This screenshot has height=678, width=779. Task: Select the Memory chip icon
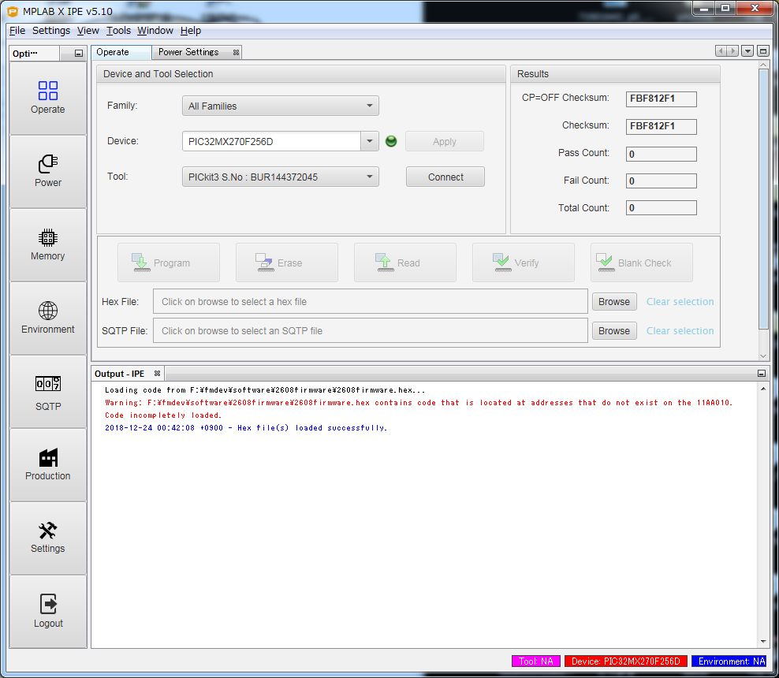coord(48,237)
